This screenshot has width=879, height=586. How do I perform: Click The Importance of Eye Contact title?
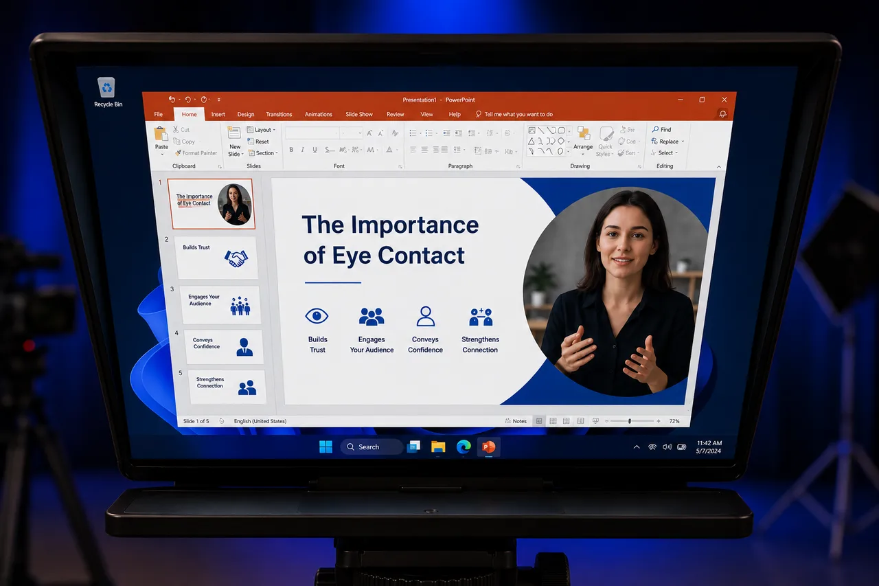[390, 240]
